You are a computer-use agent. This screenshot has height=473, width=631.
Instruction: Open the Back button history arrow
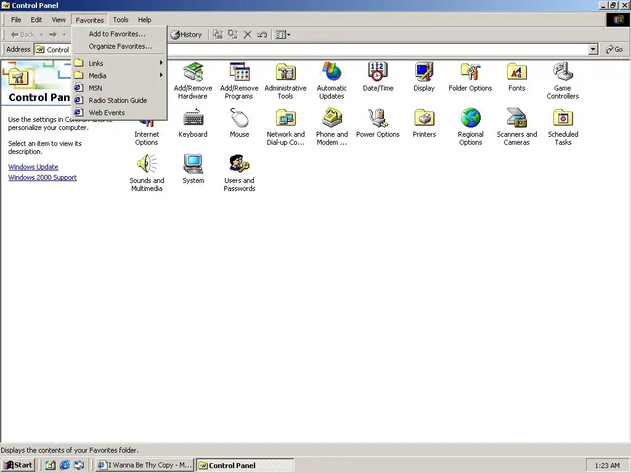(x=41, y=34)
